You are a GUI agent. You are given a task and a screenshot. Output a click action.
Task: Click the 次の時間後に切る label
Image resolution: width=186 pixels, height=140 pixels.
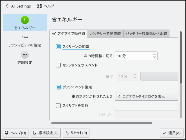coord(98,56)
